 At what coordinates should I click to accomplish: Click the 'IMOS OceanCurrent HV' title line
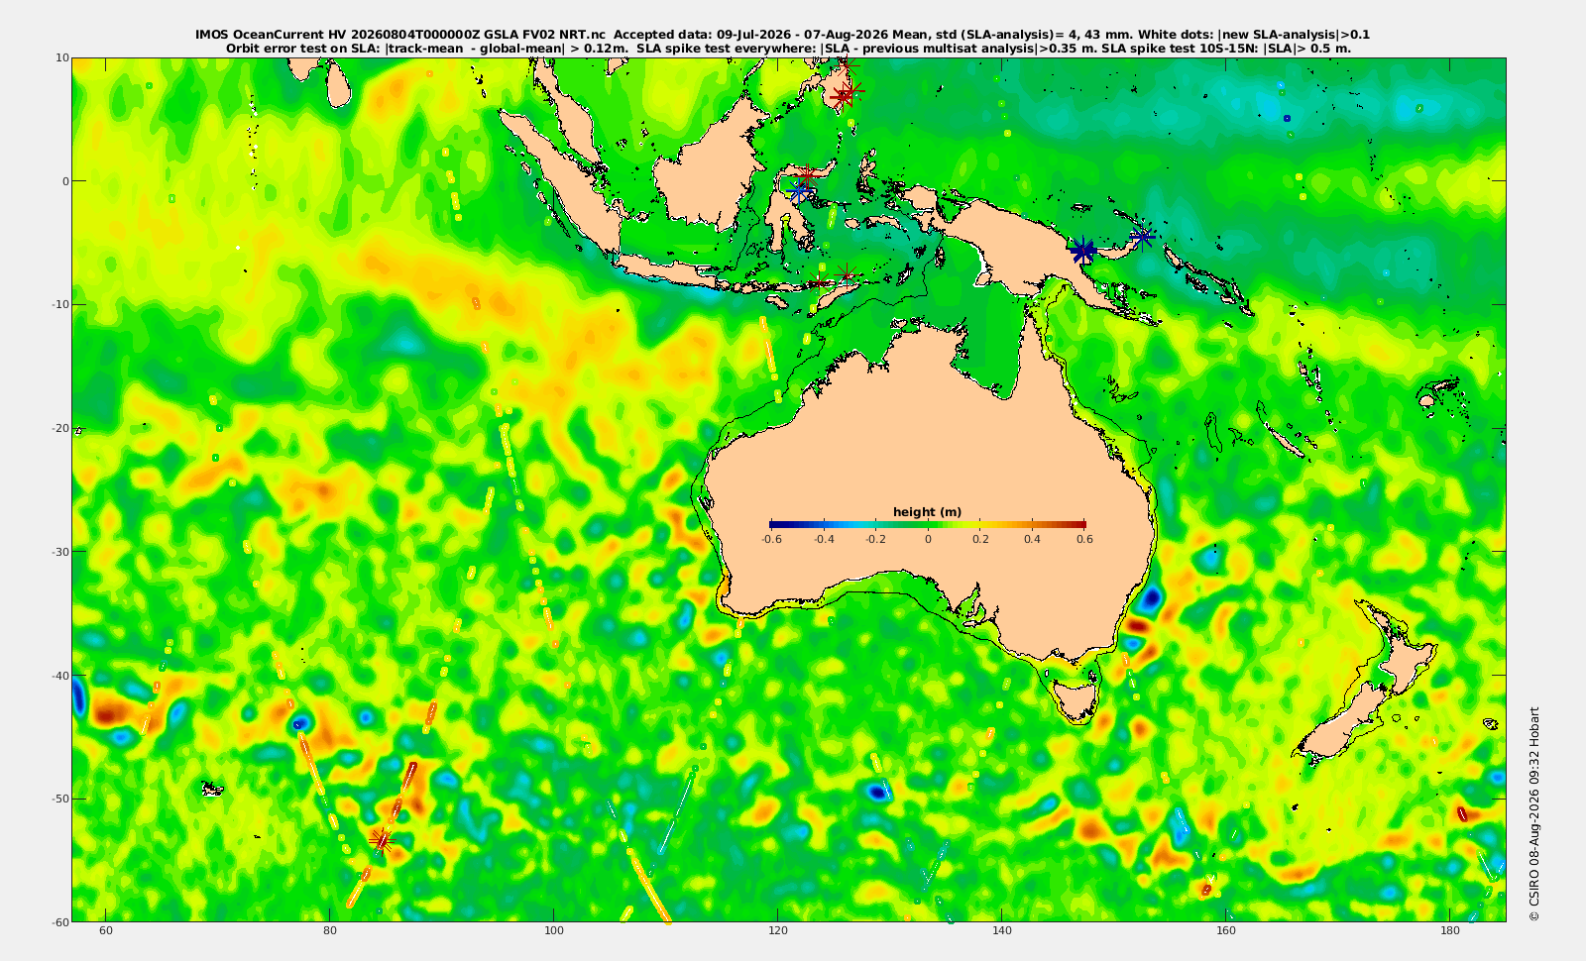pyautogui.click(x=783, y=35)
